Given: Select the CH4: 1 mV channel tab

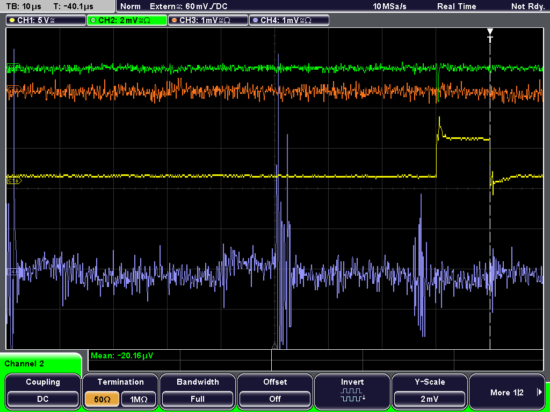Looking at the screenshot, I should click(289, 20).
